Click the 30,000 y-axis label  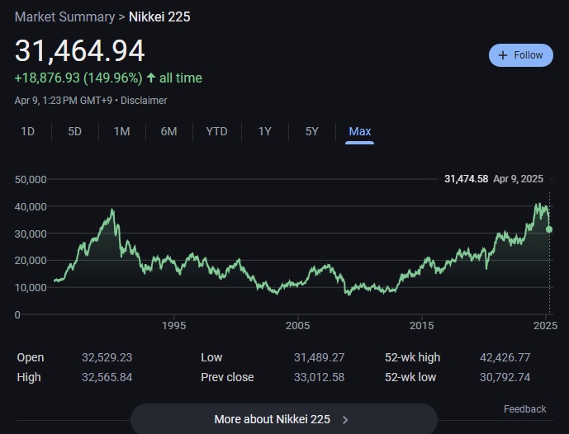31,234
